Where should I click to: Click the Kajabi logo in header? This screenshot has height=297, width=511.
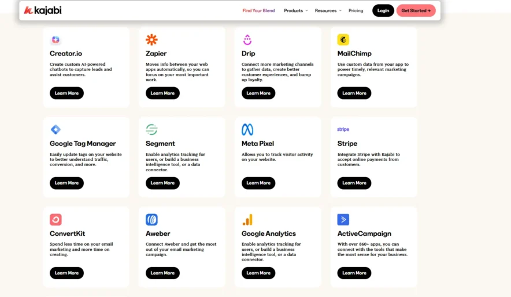43,10
